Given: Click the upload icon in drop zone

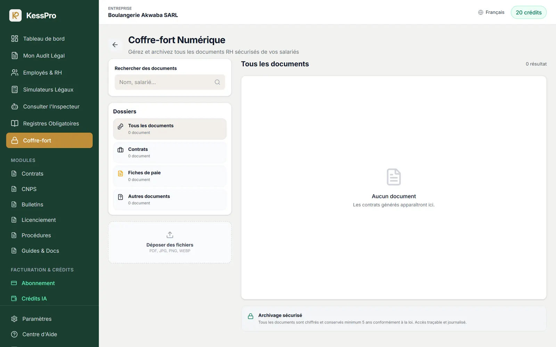Looking at the screenshot, I should pyautogui.click(x=170, y=235).
